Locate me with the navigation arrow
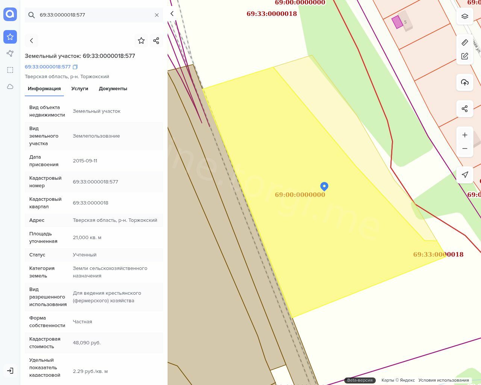This screenshot has height=385, width=481. [465, 175]
